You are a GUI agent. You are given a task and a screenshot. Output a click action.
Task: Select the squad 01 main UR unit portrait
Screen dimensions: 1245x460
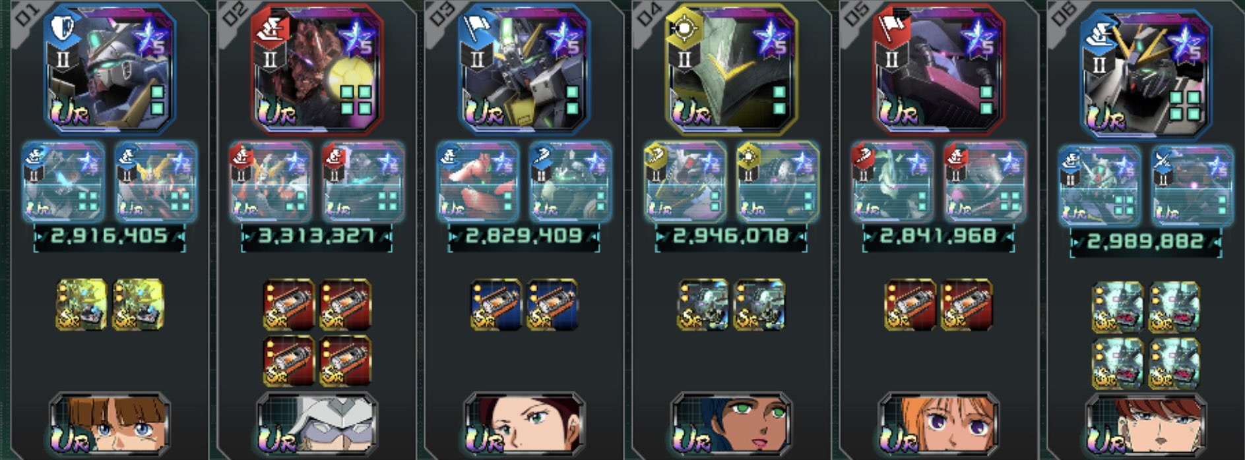pyautogui.click(x=110, y=69)
